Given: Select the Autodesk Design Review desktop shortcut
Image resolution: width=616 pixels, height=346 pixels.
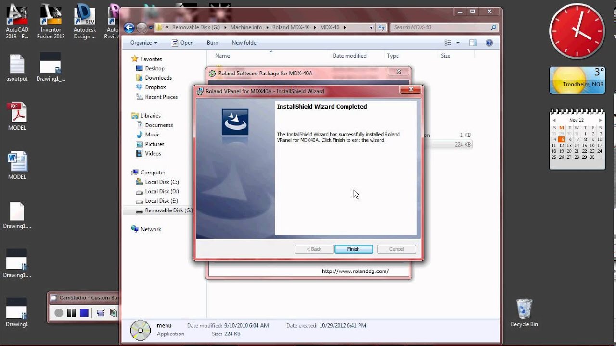Looking at the screenshot, I should click(x=85, y=22).
